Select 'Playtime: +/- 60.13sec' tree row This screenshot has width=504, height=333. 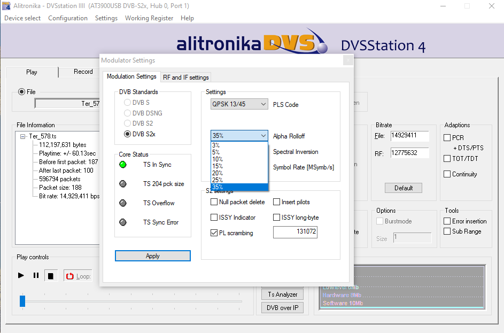coord(67,153)
